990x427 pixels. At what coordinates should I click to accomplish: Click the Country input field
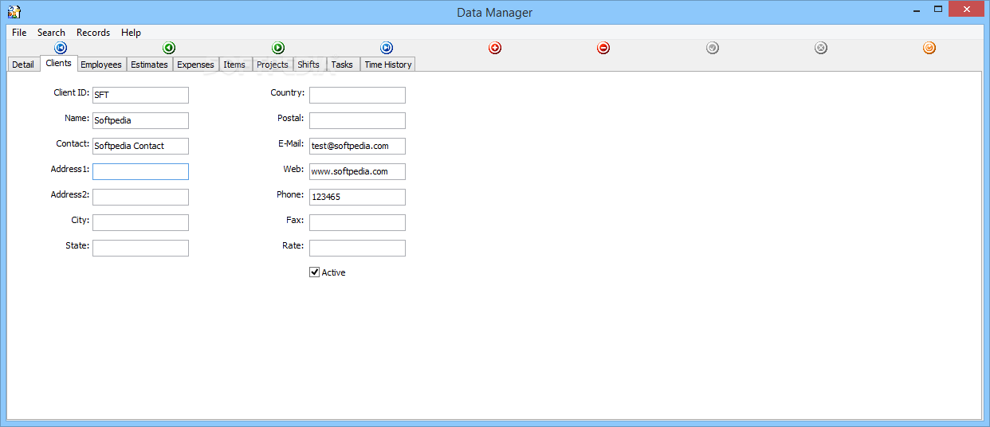[x=357, y=95]
